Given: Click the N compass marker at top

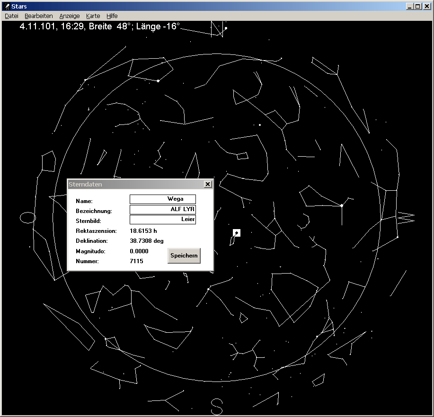Looking at the screenshot, I should click(x=217, y=29).
